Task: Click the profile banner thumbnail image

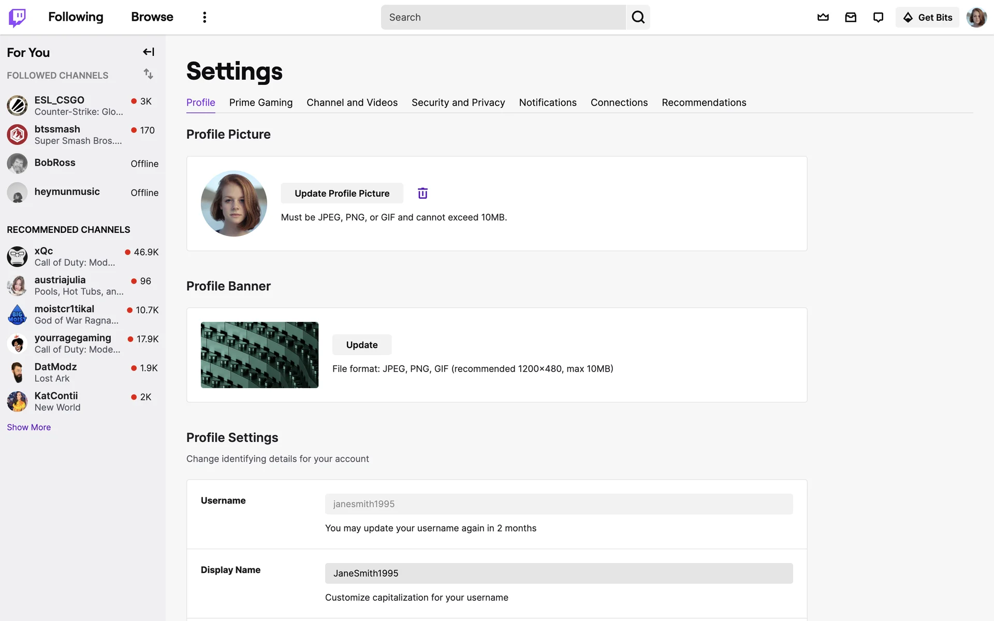Action: point(259,355)
